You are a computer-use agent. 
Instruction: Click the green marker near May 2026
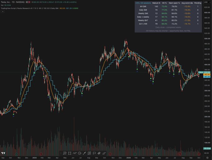pyautogui.click(x=157, y=154)
